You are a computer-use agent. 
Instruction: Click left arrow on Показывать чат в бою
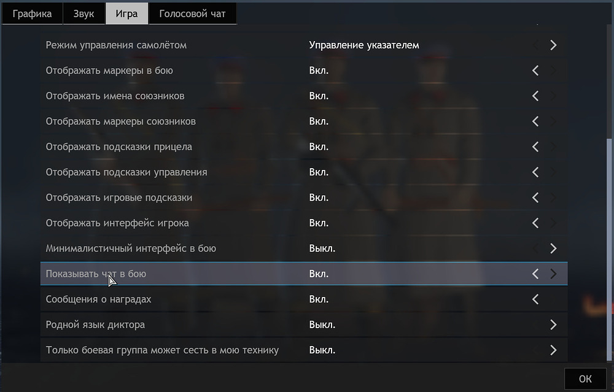tap(535, 274)
